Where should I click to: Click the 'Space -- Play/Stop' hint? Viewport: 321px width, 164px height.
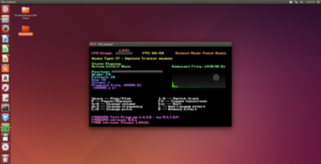(111, 98)
